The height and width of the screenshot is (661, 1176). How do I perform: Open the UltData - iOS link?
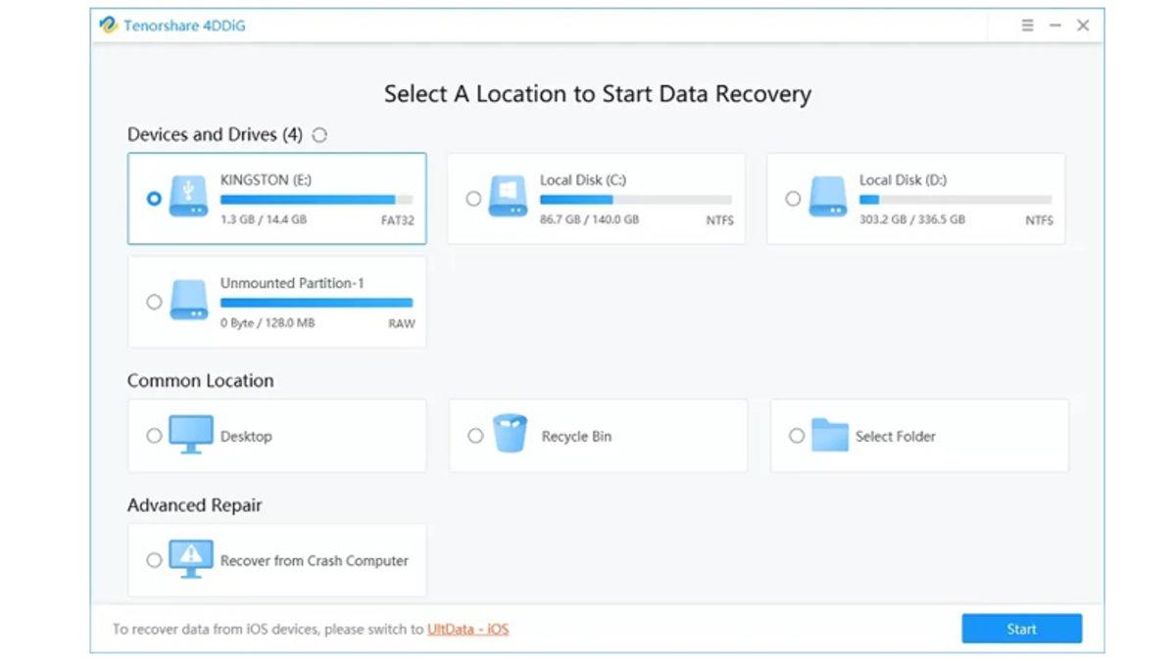coord(467,629)
